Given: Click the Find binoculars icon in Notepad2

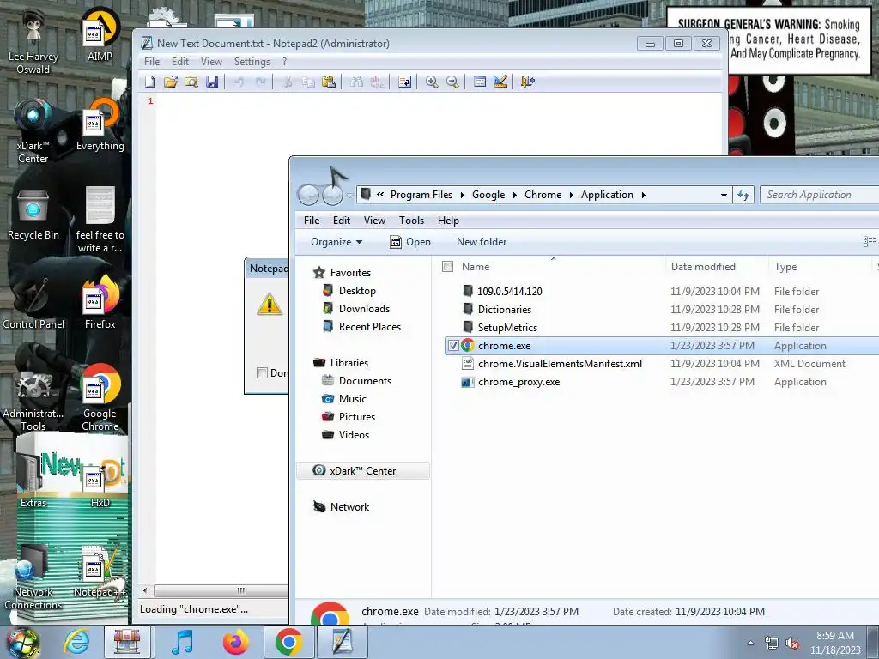Looking at the screenshot, I should coord(356,82).
